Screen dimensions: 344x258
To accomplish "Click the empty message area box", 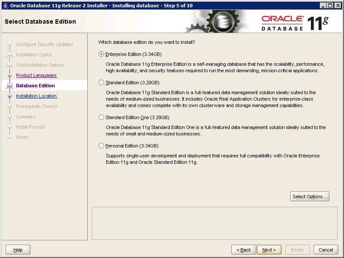I will pos(215,223).
